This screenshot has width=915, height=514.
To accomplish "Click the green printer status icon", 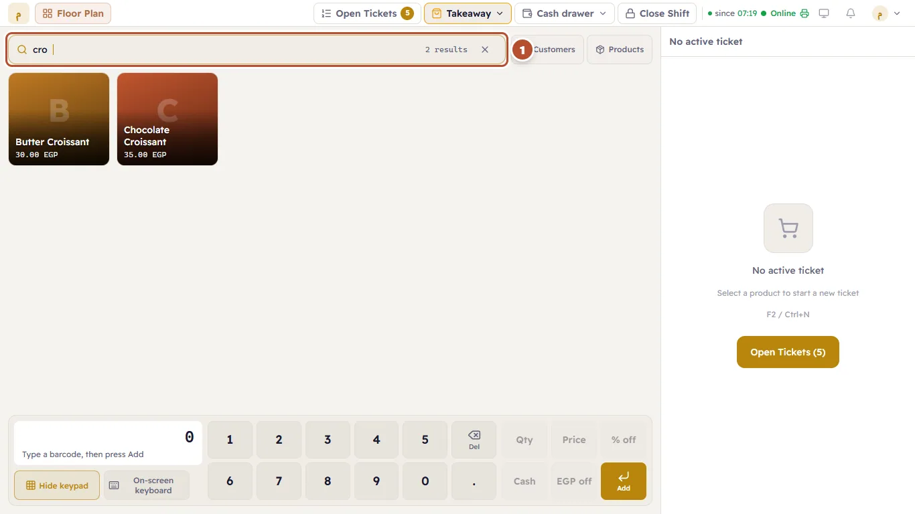I will 804,13.
